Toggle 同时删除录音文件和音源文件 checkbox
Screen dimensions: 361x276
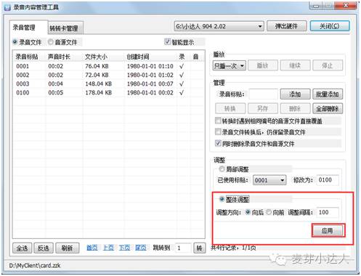tap(218, 143)
